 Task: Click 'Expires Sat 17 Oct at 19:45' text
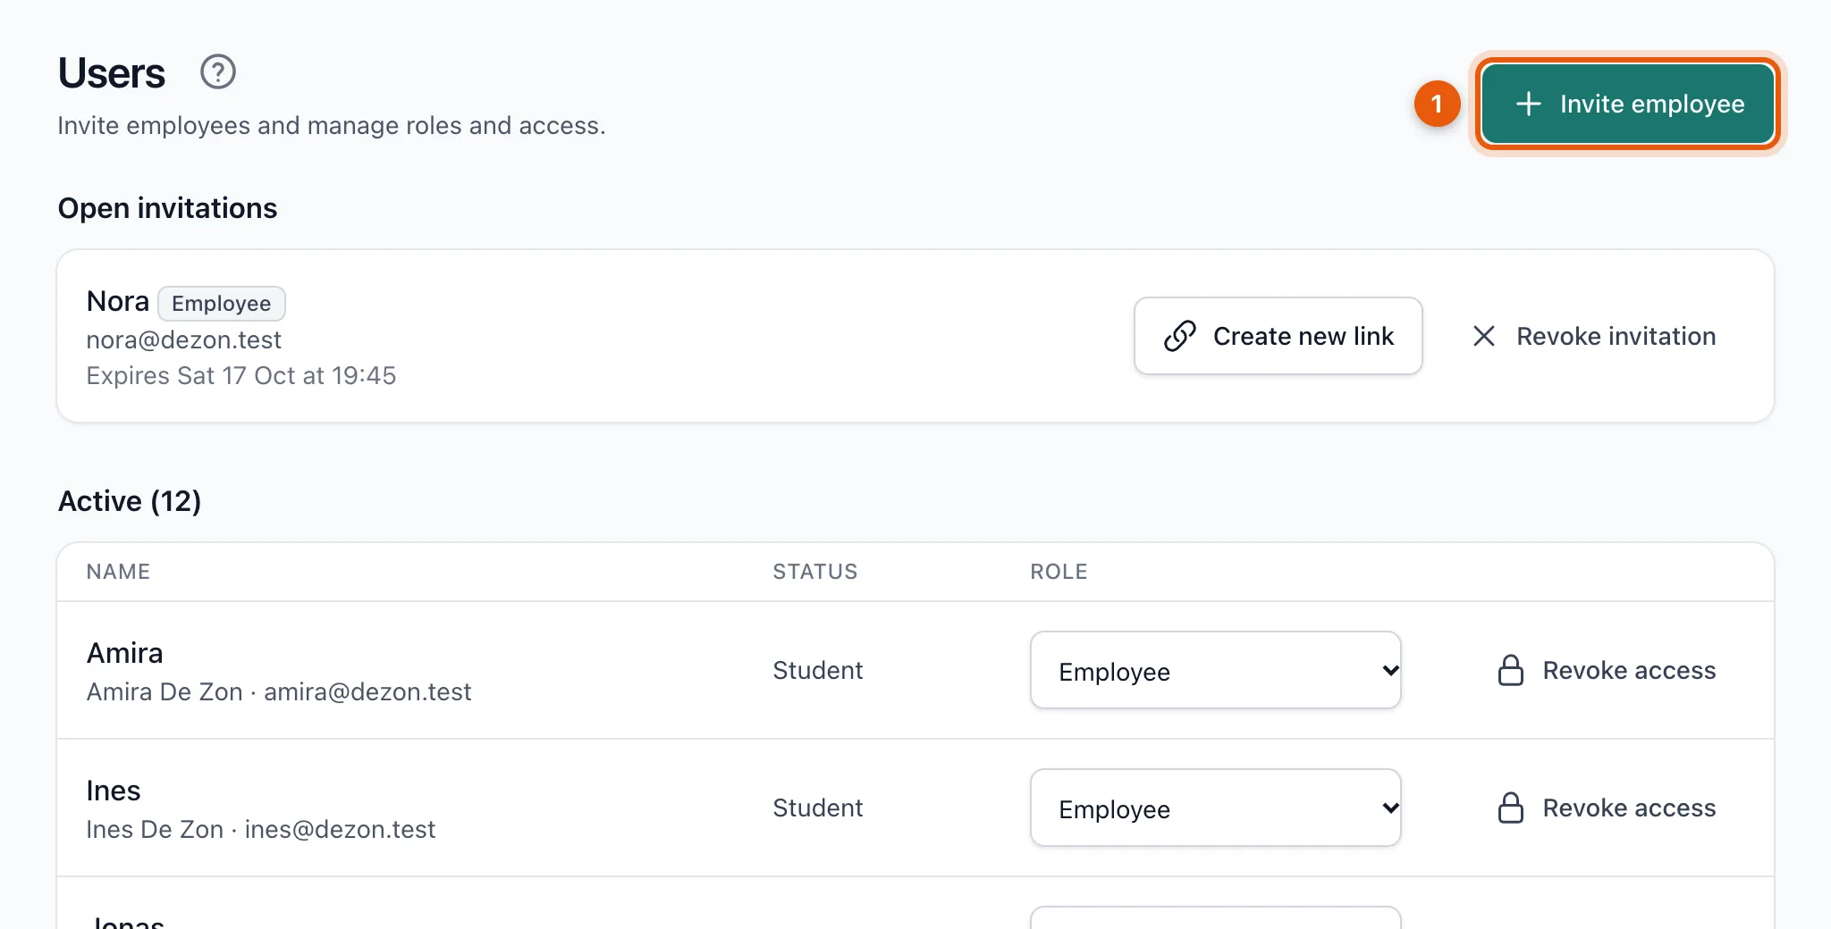pos(241,376)
